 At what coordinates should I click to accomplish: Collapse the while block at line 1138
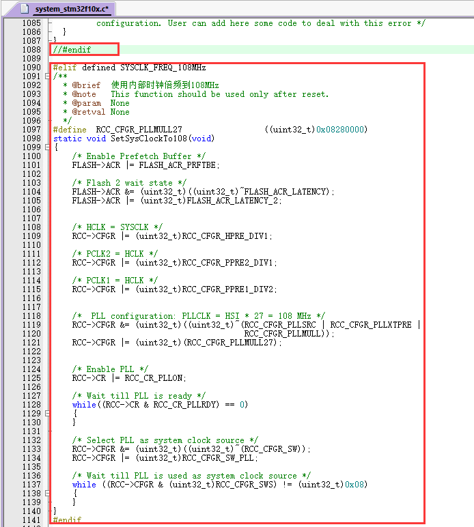tap(48, 494)
